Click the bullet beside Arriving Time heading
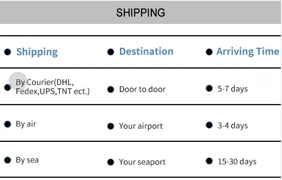The image size is (282, 180). (209, 52)
